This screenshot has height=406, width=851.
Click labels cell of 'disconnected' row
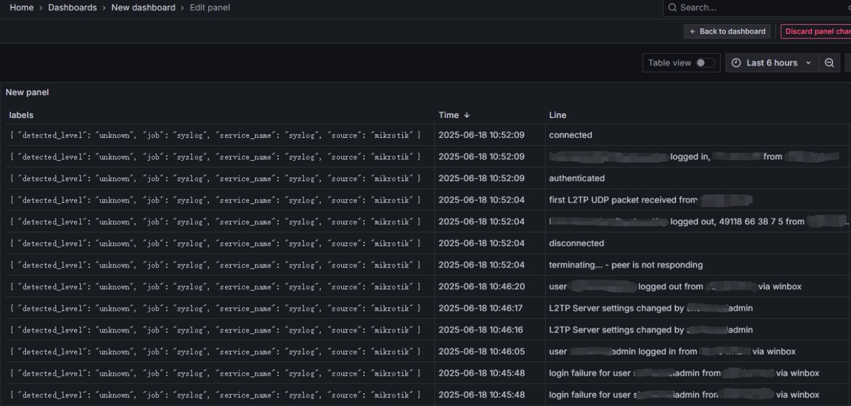tap(215, 243)
